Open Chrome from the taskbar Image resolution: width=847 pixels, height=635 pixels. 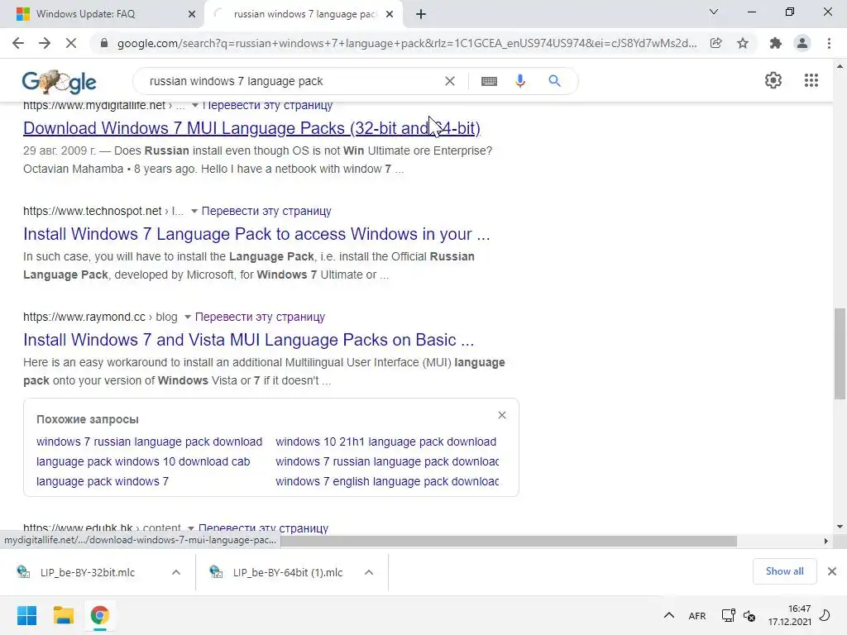coord(99,615)
